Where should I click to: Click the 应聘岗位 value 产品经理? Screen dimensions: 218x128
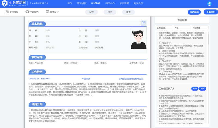(99, 48)
